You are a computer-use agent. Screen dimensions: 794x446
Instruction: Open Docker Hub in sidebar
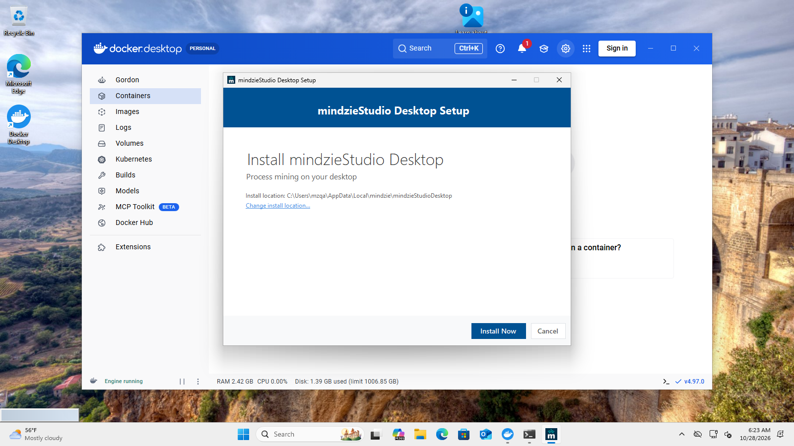tap(145, 223)
